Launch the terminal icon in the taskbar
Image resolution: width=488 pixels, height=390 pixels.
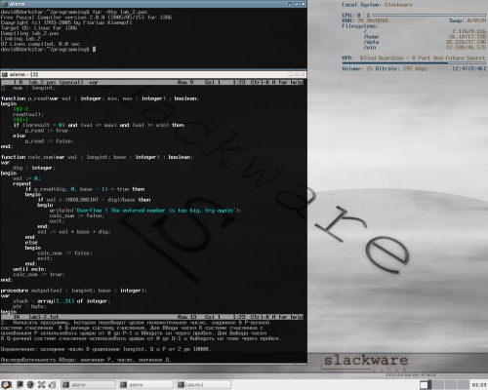coord(20,385)
